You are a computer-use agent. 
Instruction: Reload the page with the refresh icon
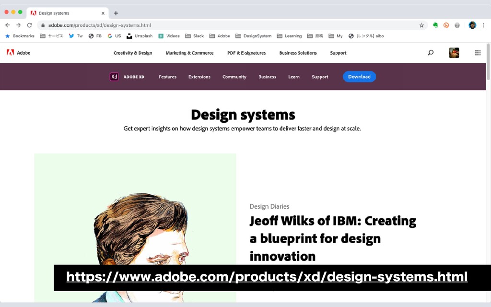[x=29, y=25]
